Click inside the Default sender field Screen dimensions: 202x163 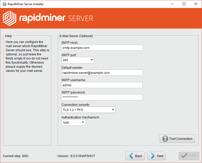[102, 73]
